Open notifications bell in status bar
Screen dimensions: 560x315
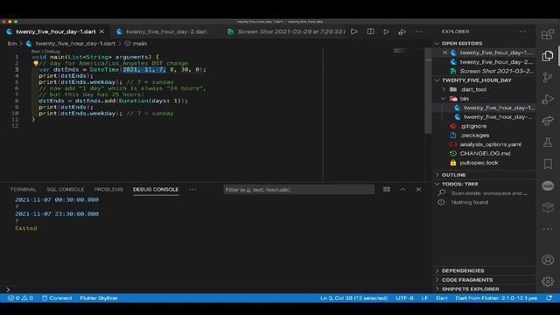pyautogui.click(x=549, y=297)
